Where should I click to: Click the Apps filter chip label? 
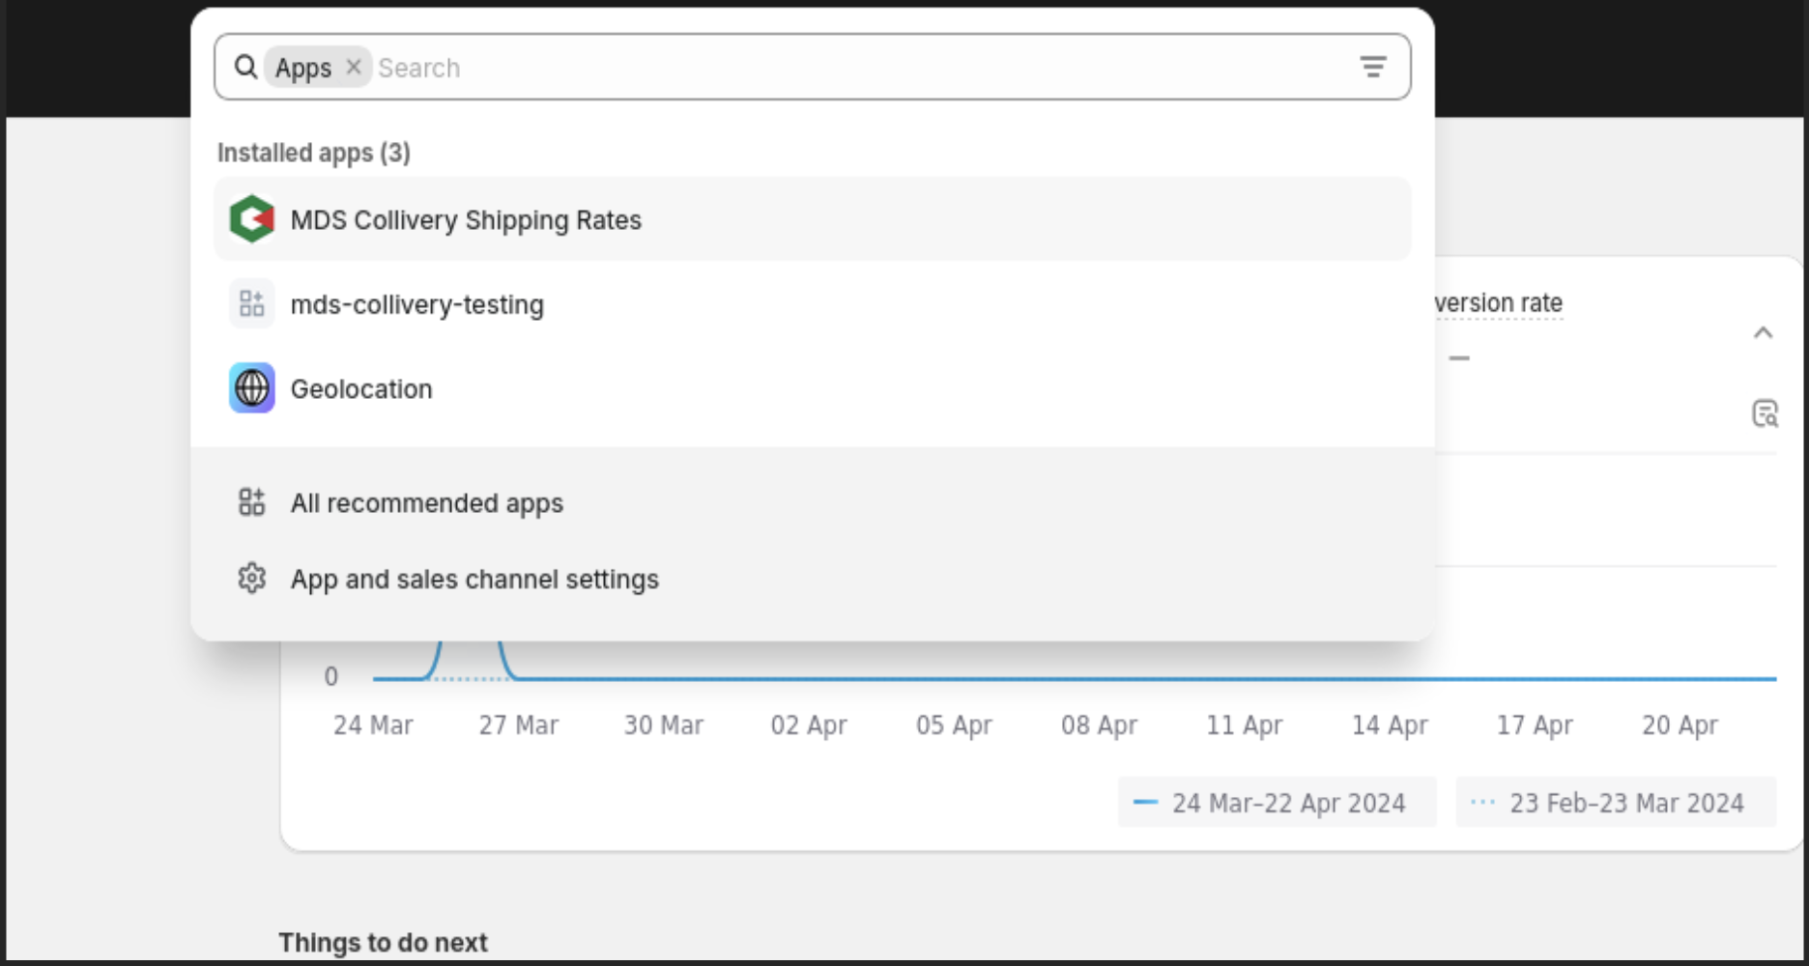pyautogui.click(x=302, y=68)
